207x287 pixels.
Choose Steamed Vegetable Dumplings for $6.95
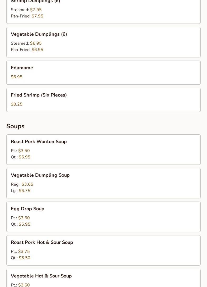tap(36, 43)
